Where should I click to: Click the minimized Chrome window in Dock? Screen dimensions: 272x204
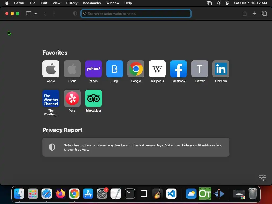pyautogui.click(x=239, y=194)
